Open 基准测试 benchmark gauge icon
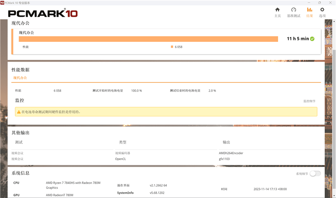 [294, 10]
